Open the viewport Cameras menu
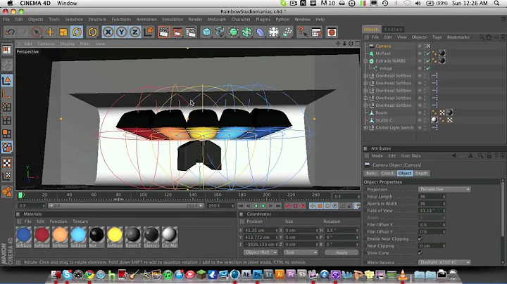507x284 pixels. click(x=46, y=44)
